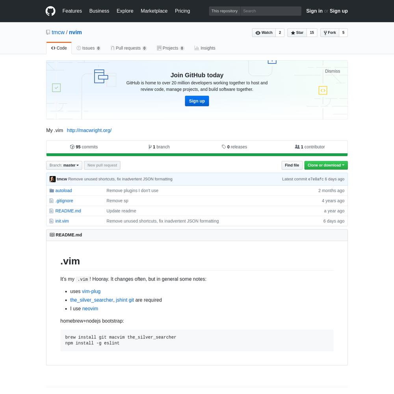The image size is (394, 394).
Task: Open the forks count 5
Action: click(343, 33)
